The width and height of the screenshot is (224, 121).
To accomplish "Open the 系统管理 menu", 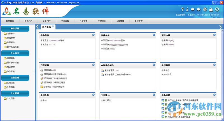I will 139,21.
